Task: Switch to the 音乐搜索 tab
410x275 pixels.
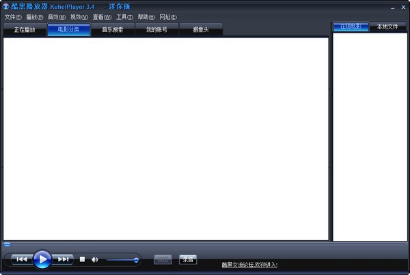Action: [x=113, y=30]
